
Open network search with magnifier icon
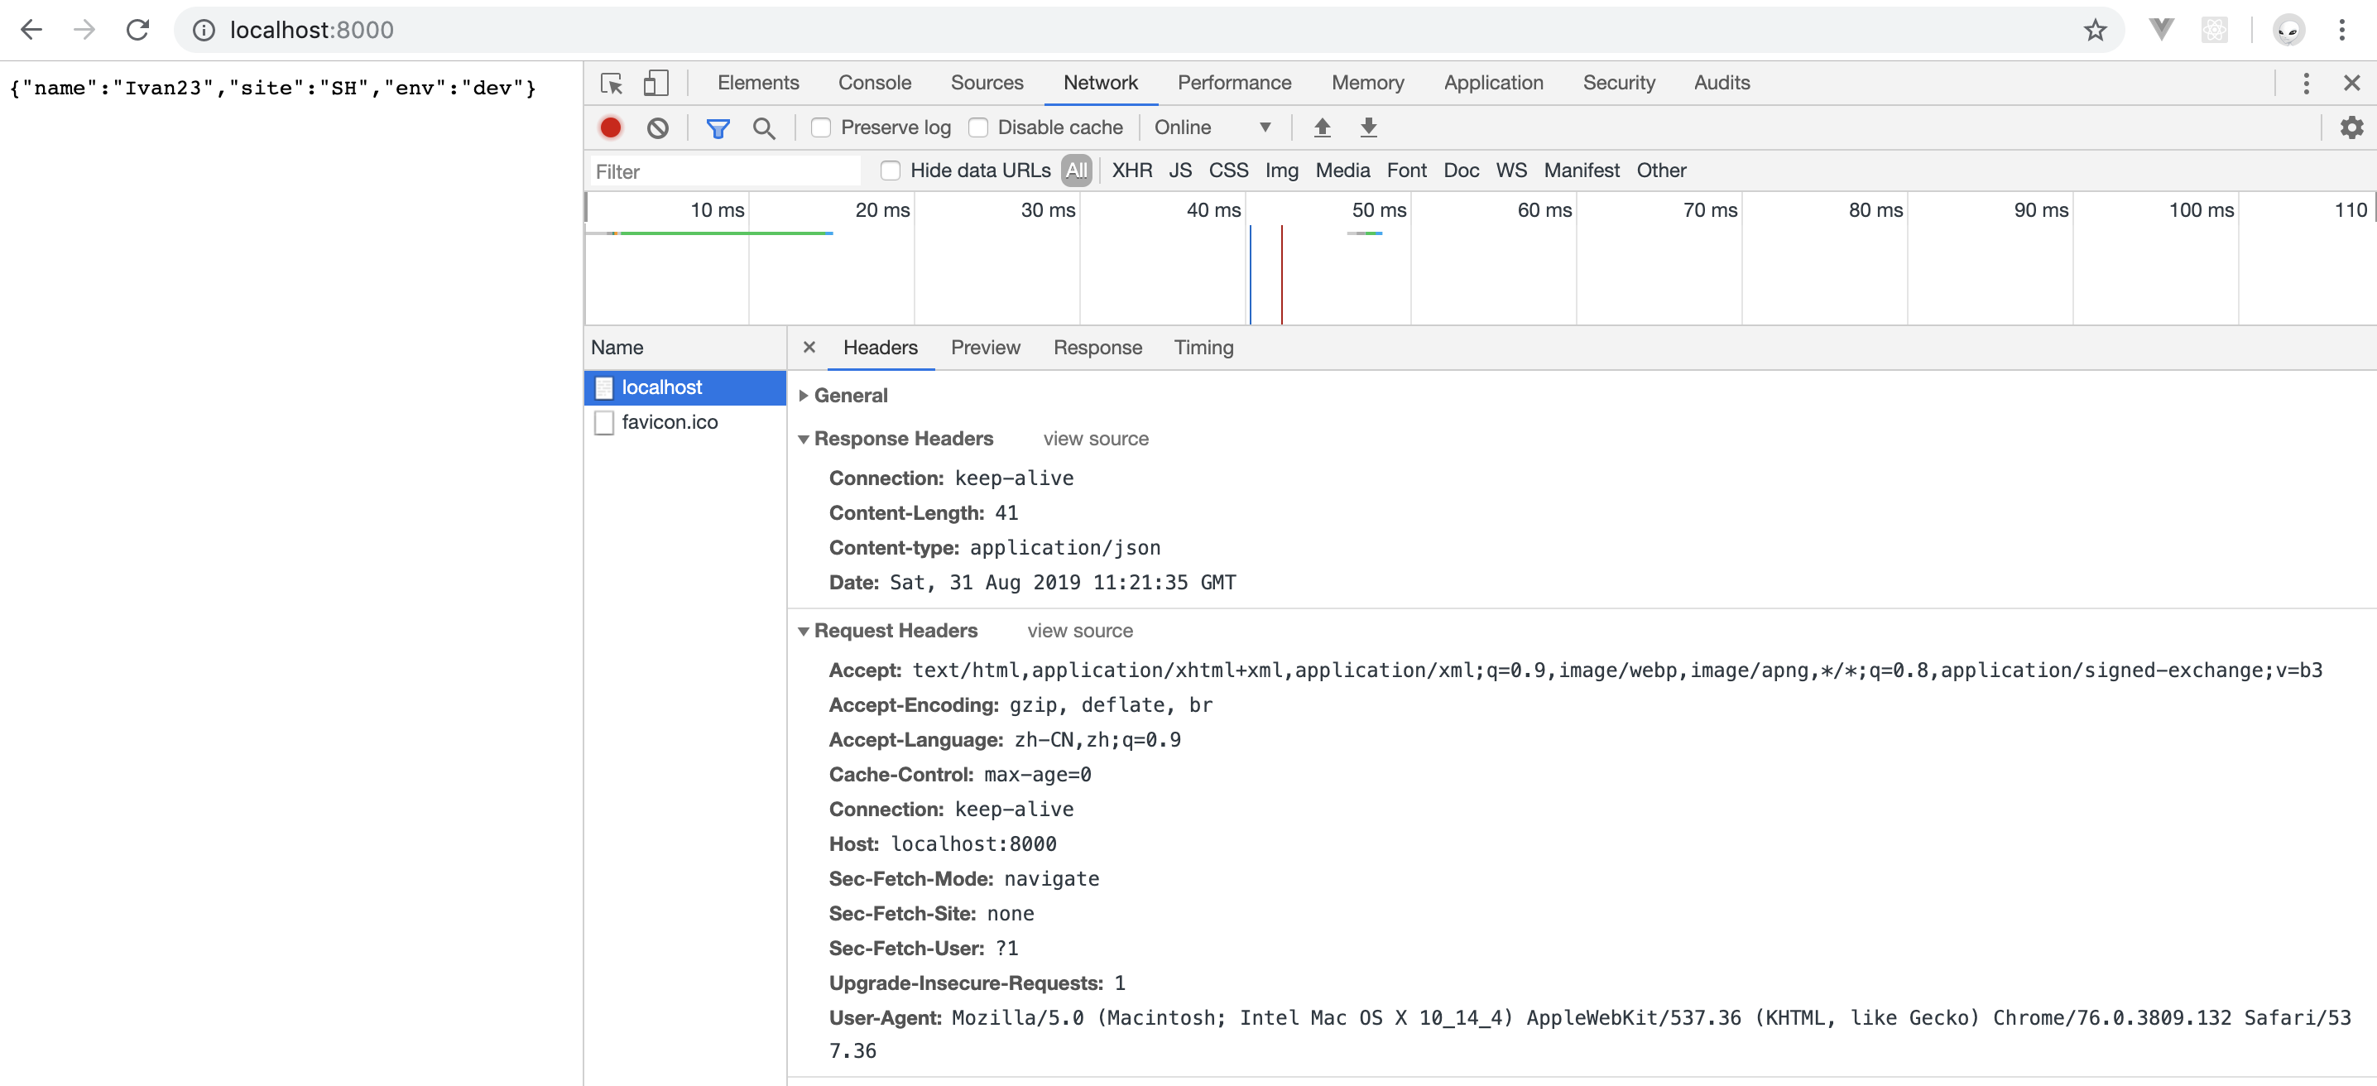[763, 127]
